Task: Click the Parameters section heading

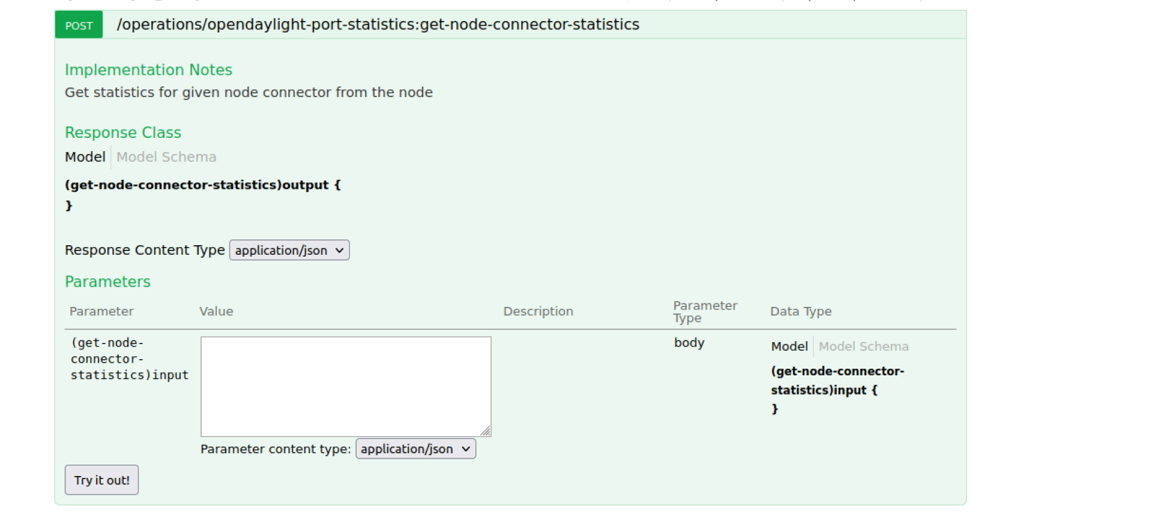Action: pos(107,282)
